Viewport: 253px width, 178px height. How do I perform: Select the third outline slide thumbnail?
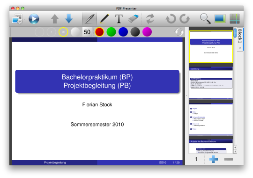(211, 119)
